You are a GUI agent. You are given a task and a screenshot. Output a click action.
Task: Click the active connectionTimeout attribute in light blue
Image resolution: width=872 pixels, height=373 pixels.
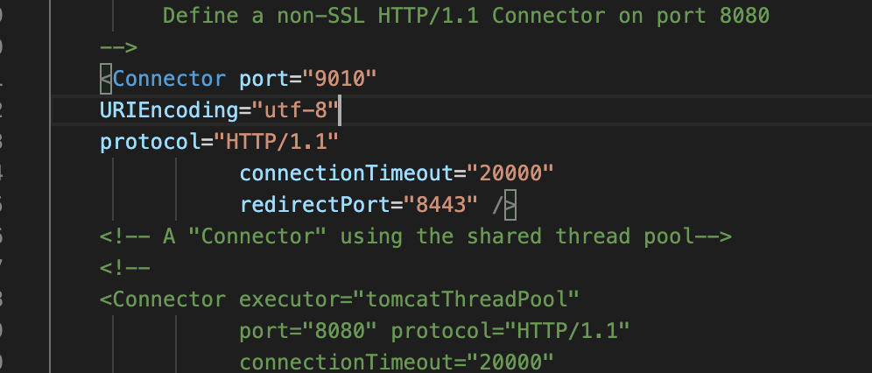pyautogui.click(x=346, y=173)
